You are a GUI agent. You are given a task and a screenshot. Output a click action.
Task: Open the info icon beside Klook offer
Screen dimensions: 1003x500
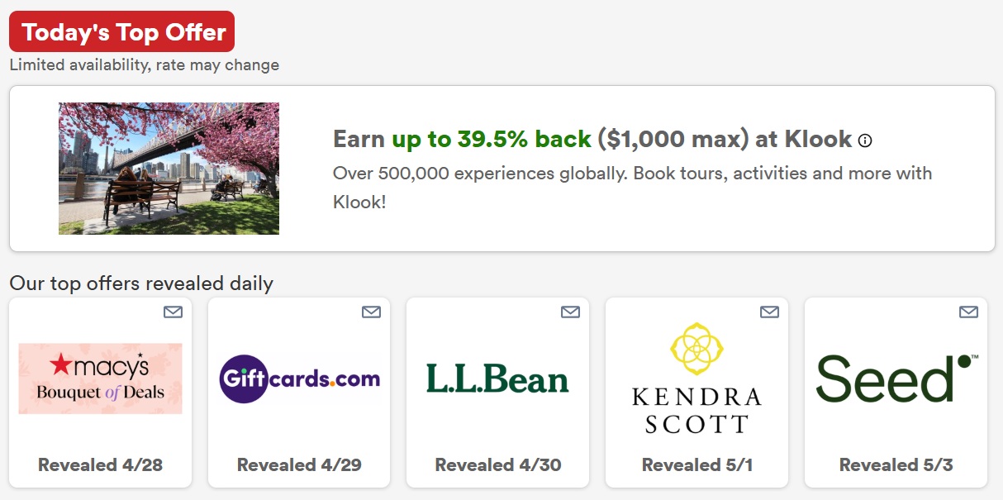[x=865, y=140]
